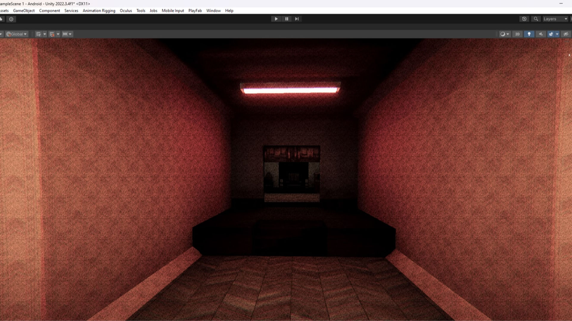Image resolution: width=572 pixels, height=321 pixels.
Task: Toggle 2D view mode
Action: (x=517, y=34)
